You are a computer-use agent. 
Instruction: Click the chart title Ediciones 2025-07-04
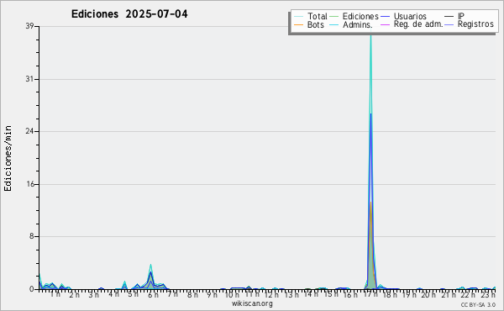(129, 14)
